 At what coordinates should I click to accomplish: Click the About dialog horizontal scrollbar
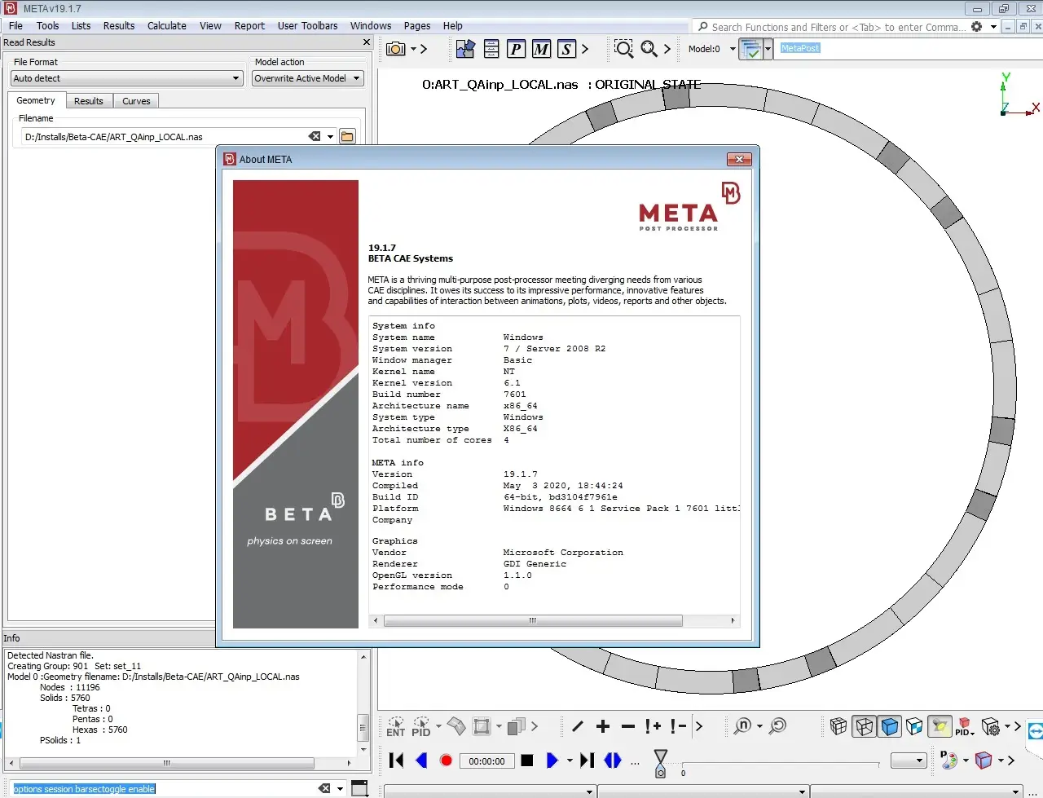533,620
